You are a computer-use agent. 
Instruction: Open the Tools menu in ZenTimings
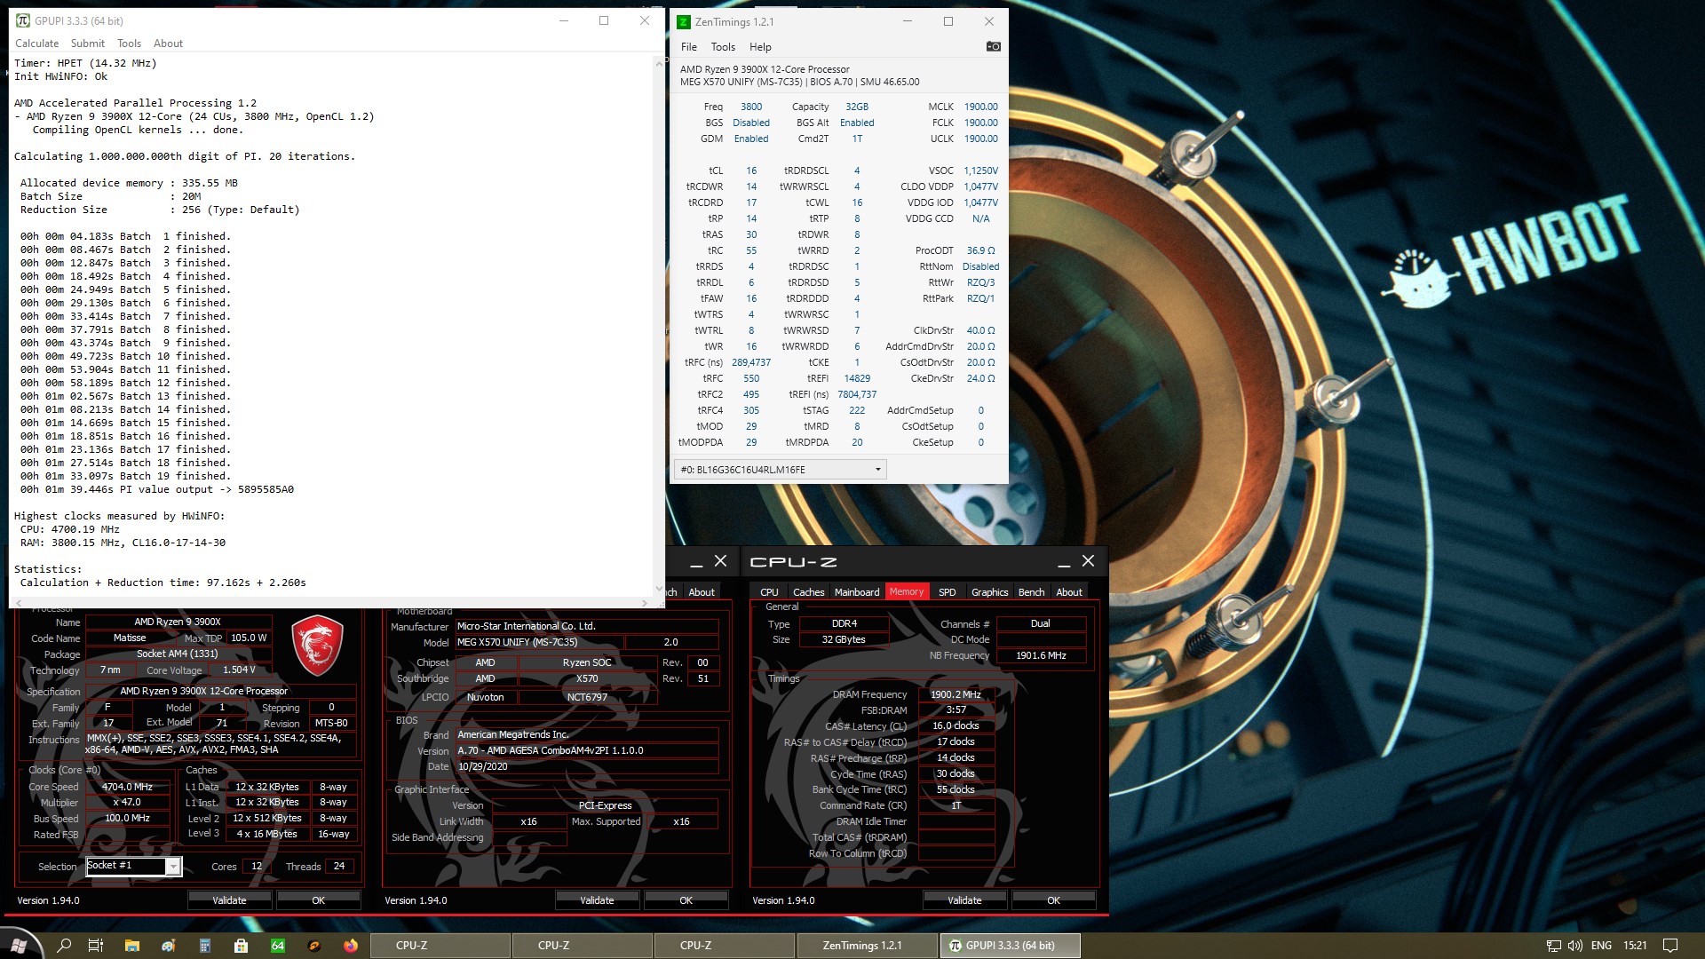click(723, 47)
